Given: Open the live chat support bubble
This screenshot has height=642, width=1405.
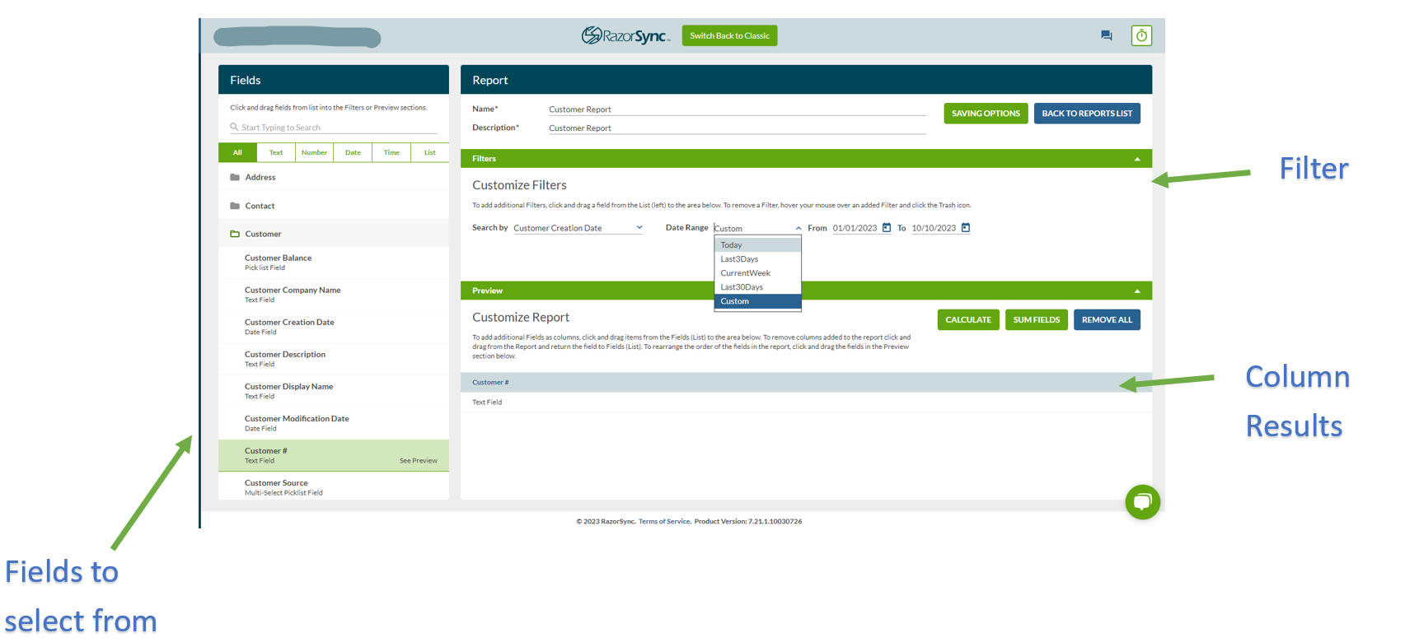Looking at the screenshot, I should pos(1142,501).
